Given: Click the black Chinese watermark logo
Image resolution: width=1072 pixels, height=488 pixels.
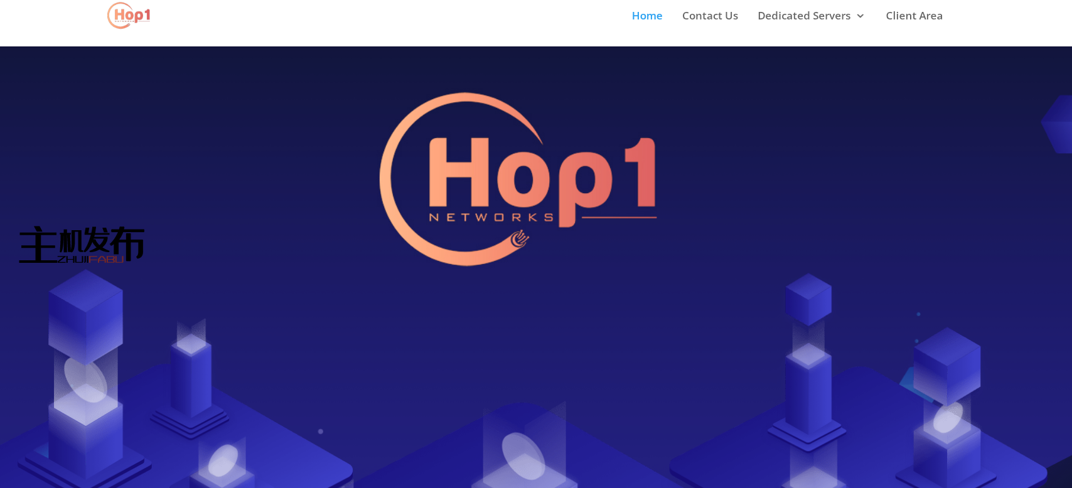Looking at the screenshot, I should pos(82,243).
